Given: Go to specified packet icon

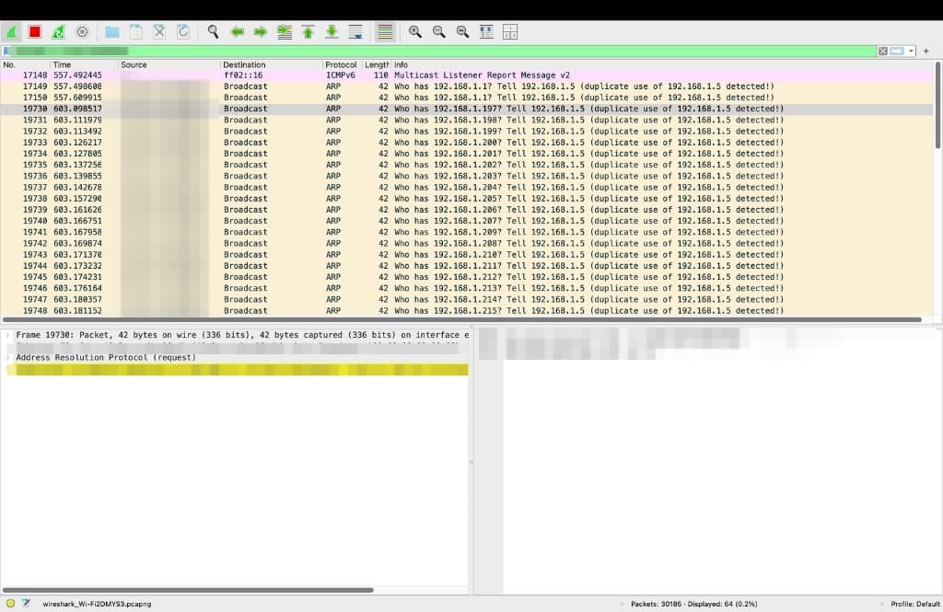Looking at the screenshot, I should (285, 32).
